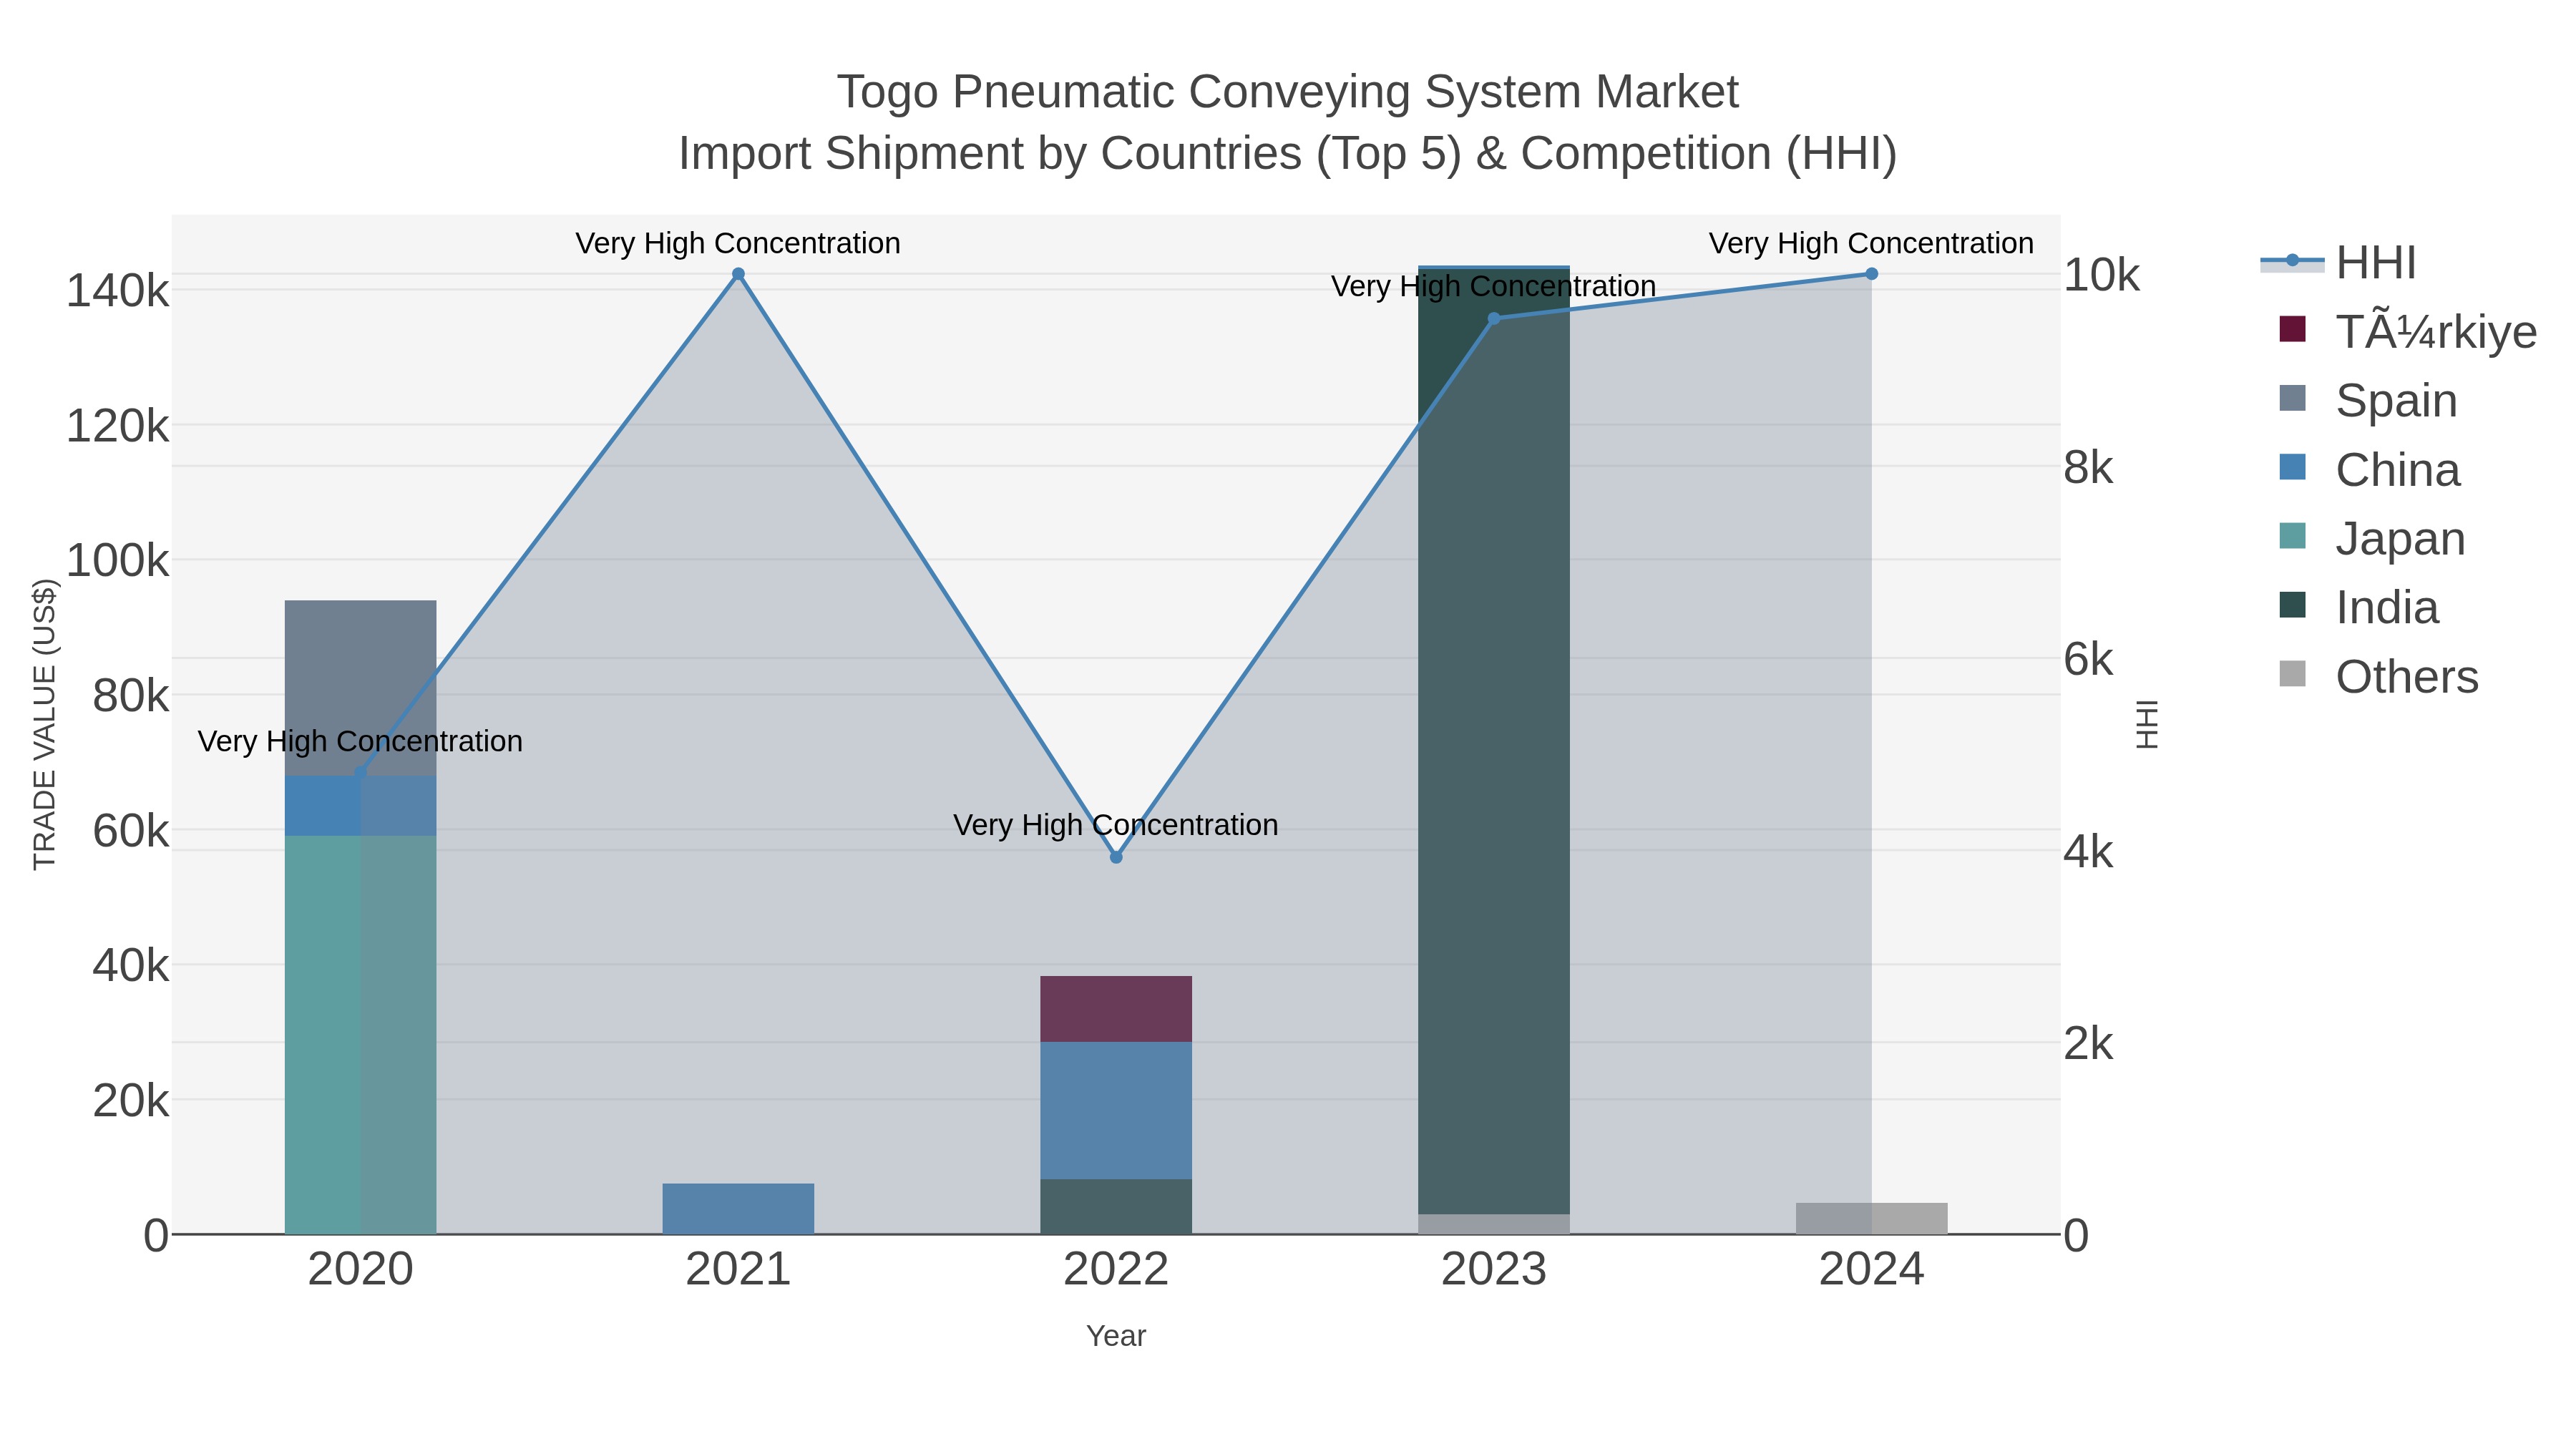Click the 2022 x-axis label
Viewport: 2576px width, 1449px height.
[1116, 1270]
